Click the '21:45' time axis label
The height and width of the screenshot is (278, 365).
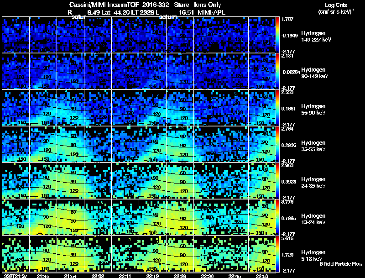click(x=43, y=276)
